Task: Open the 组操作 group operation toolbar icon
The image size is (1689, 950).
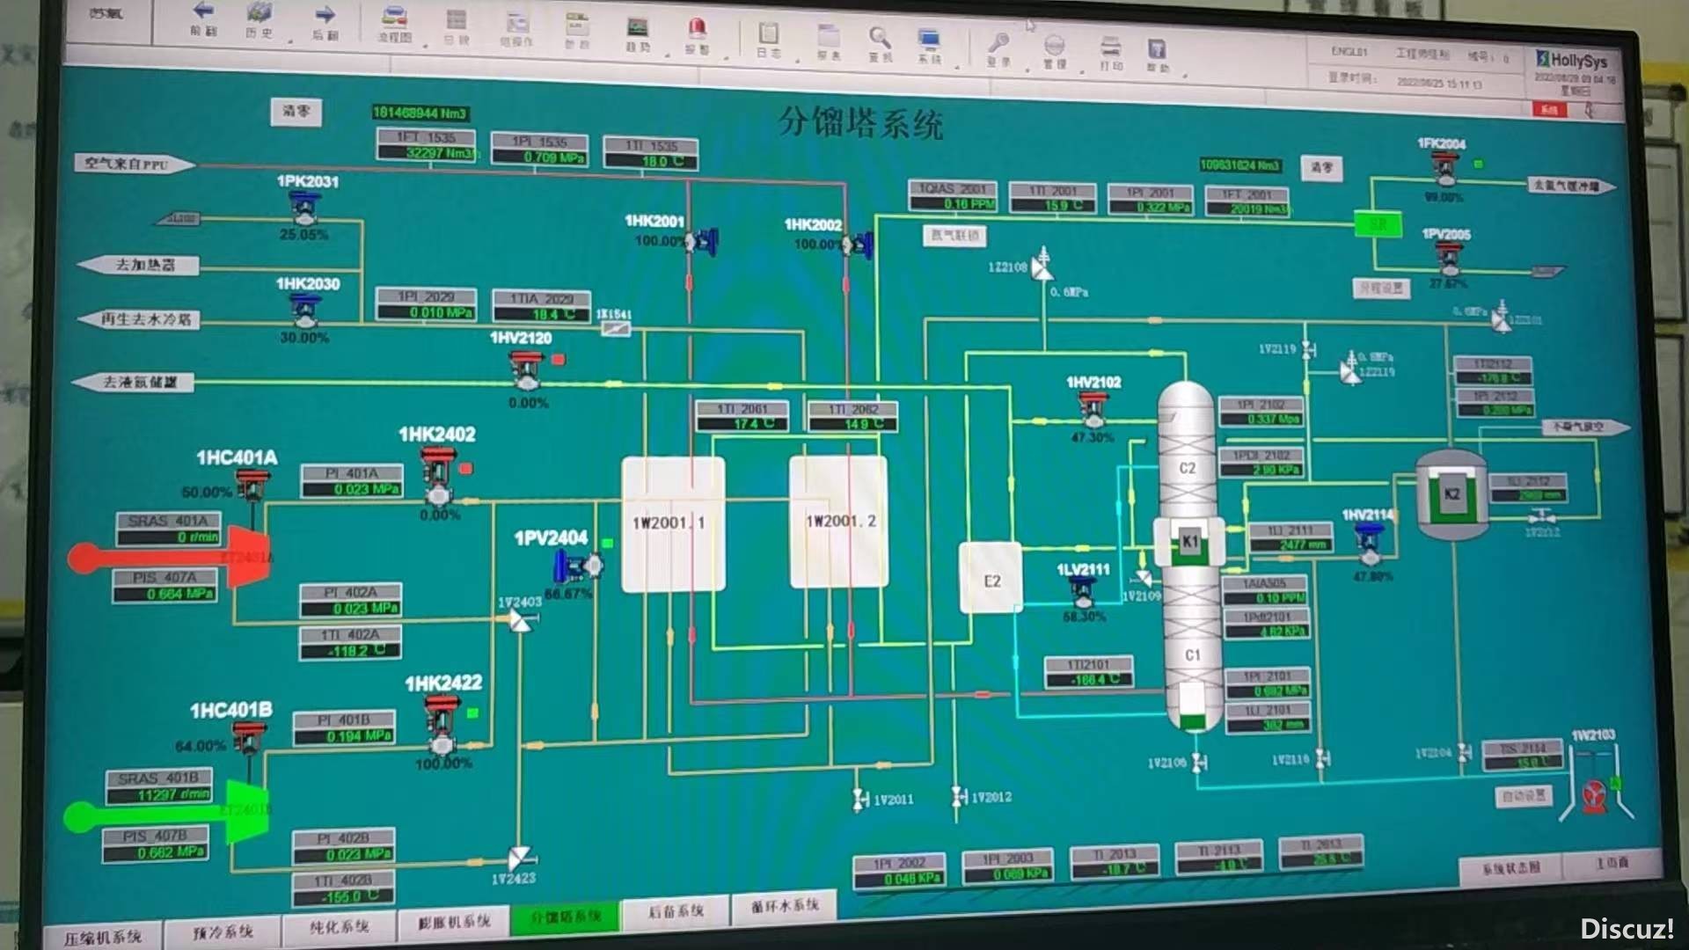Action: coord(516,23)
